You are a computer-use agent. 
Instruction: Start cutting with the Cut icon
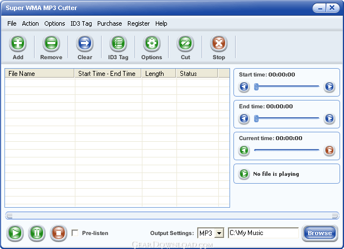click(x=185, y=43)
